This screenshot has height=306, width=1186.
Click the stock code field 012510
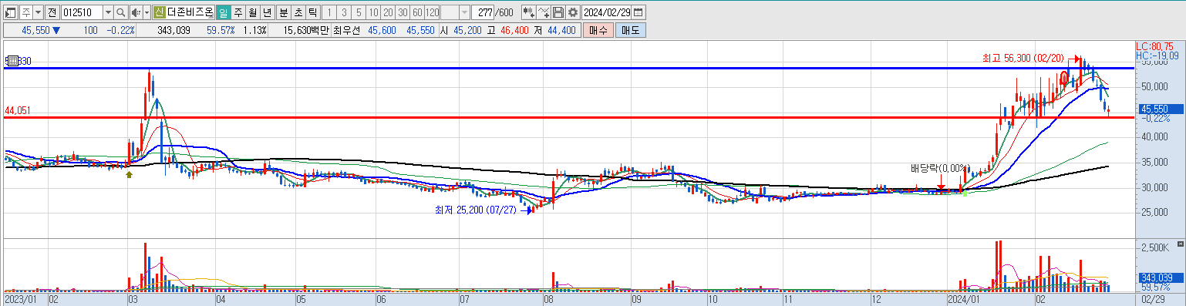(81, 12)
